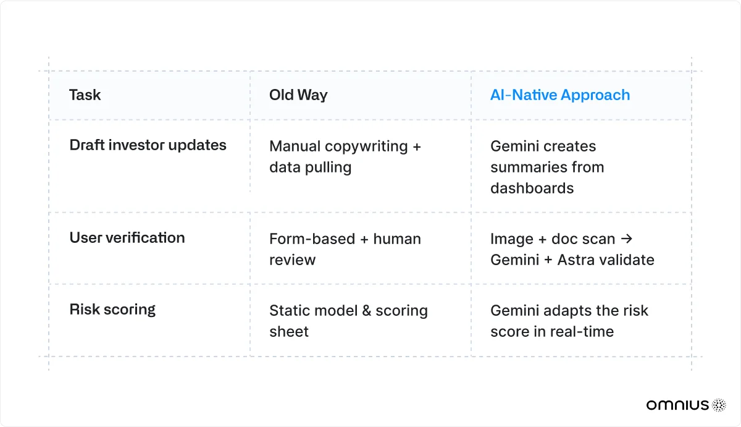The height and width of the screenshot is (427, 741).
Task: Click Gemini creates summaries from dashboards cell
Action: tap(547, 167)
